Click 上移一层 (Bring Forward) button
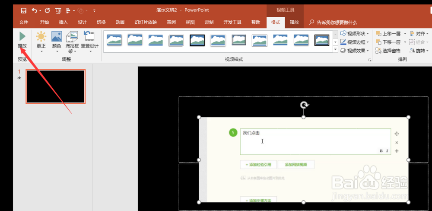 (x=388, y=34)
